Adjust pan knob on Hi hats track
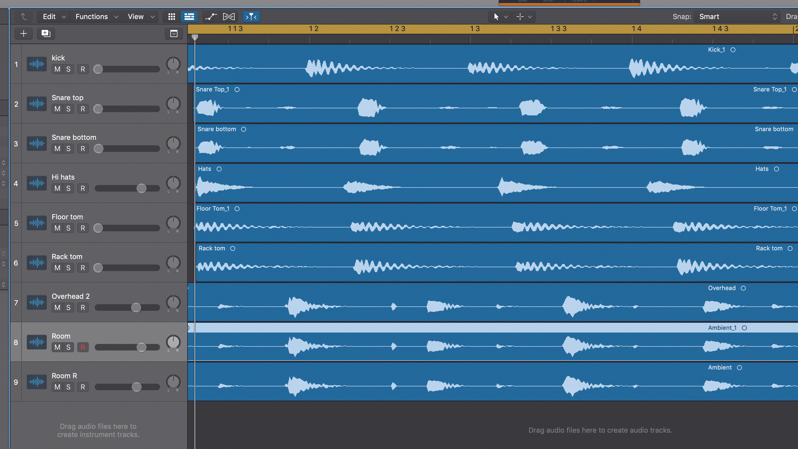798x449 pixels. coord(173,183)
